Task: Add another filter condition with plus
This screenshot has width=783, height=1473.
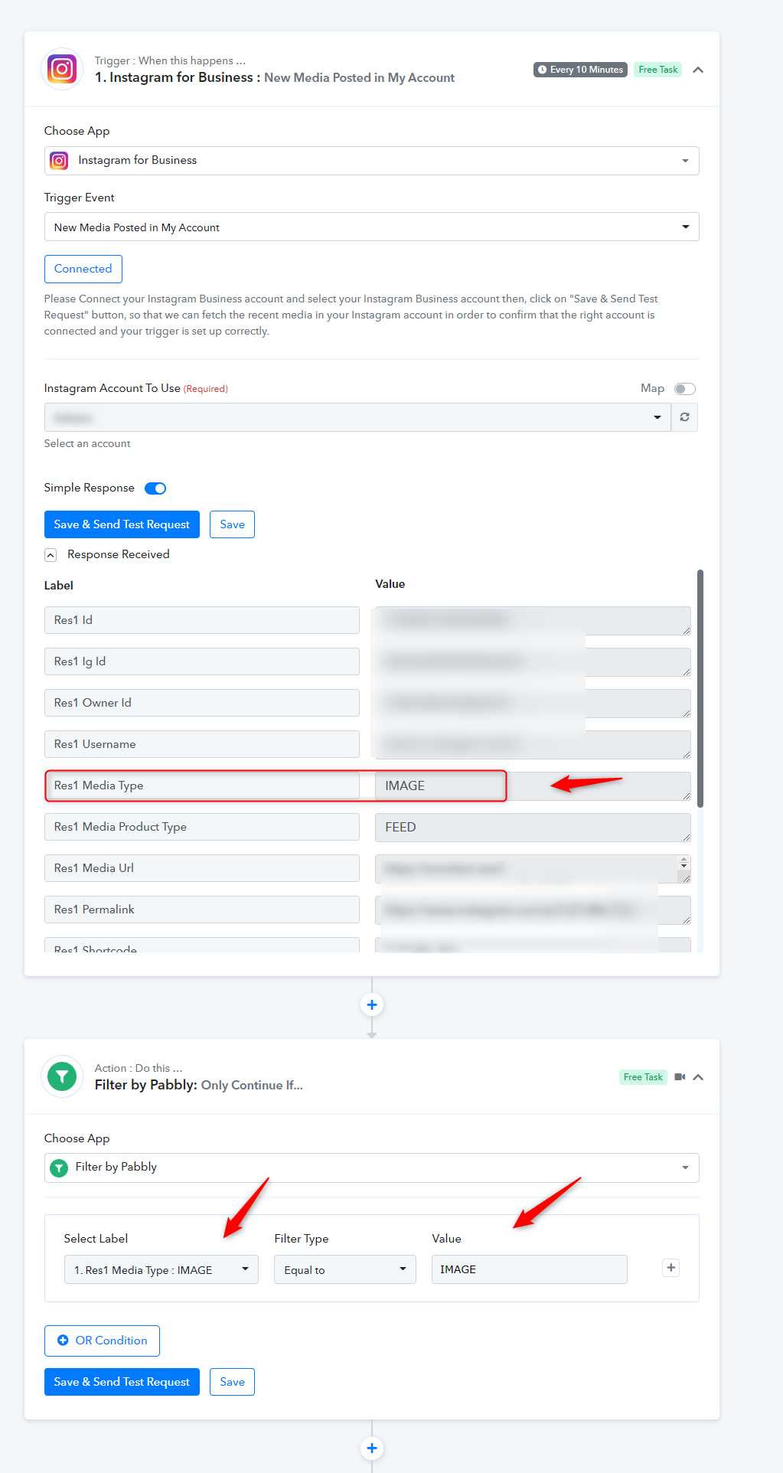Action: point(671,1268)
